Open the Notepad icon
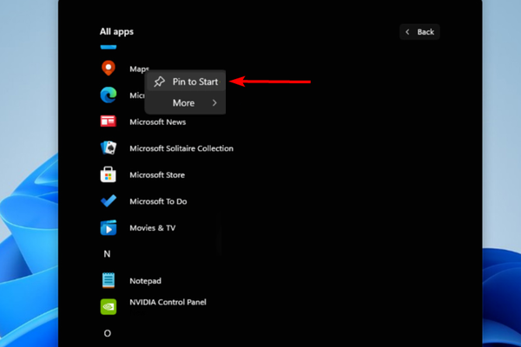Viewport: 521px width, 347px height. click(x=109, y=280)
